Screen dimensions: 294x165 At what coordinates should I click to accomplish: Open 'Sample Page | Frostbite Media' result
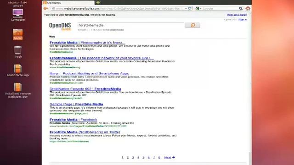click(76, 104)
